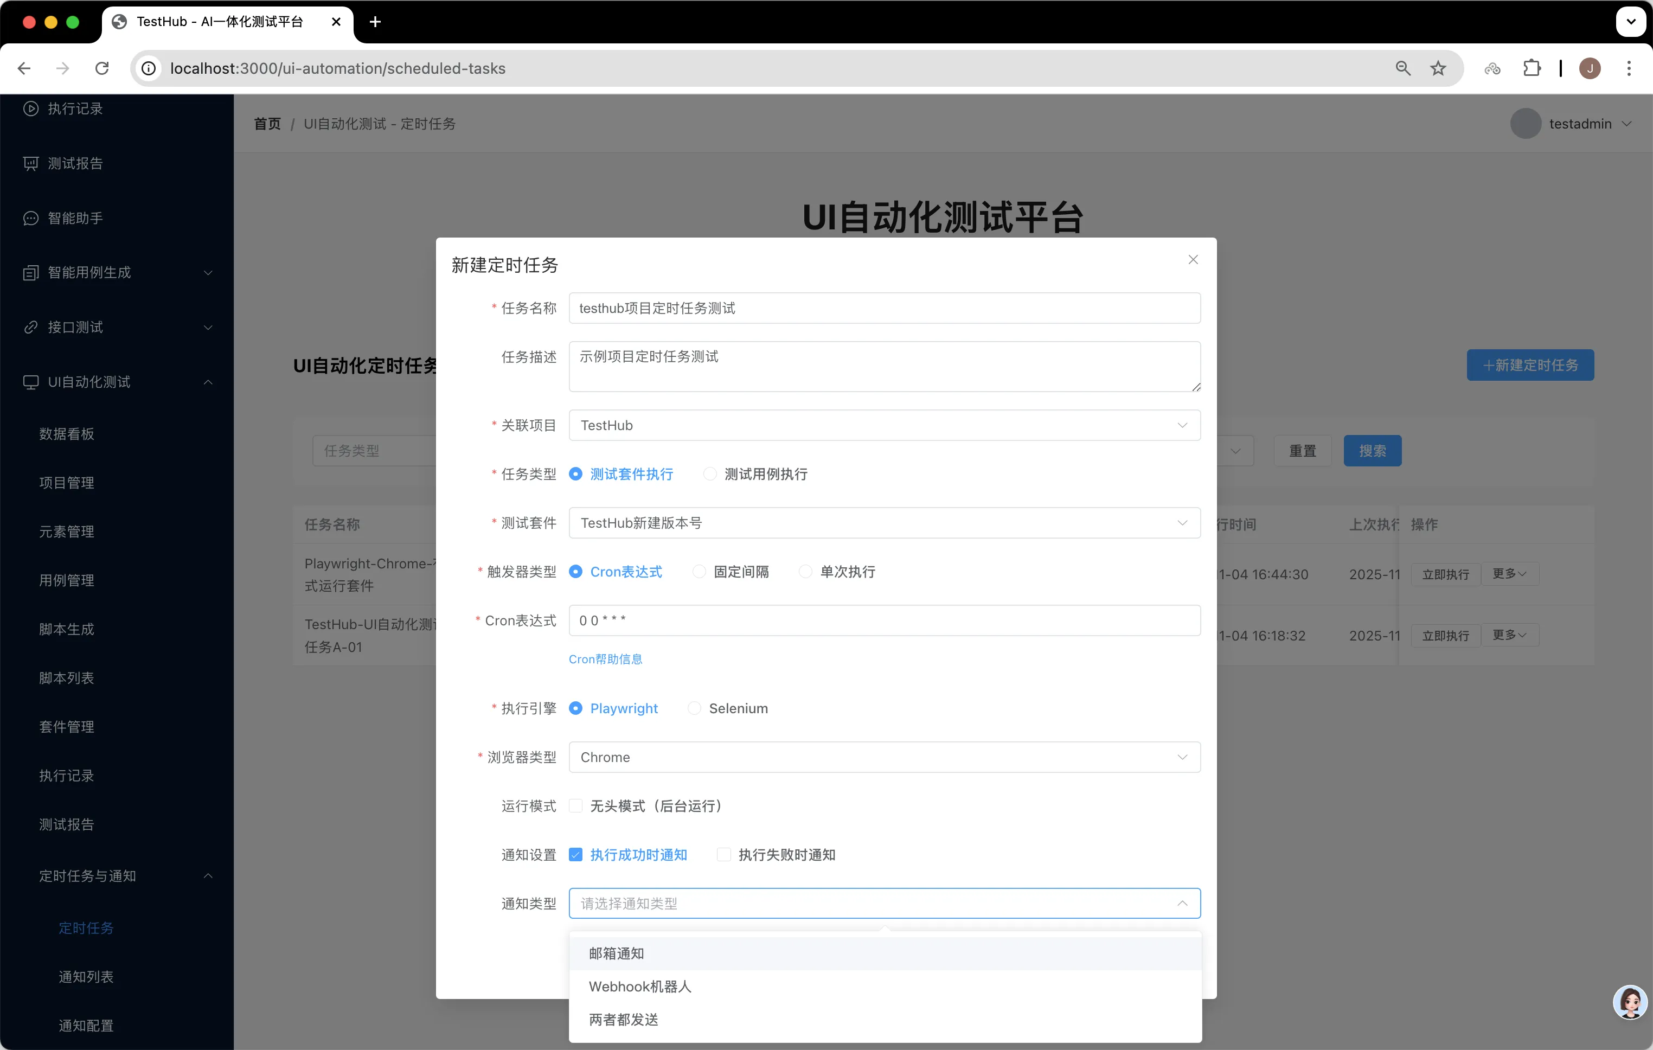The width and height of the screenshot is (1653, 1050).
Task: Click the address bar zoom magnifier icon
Action: (1402, 68)
